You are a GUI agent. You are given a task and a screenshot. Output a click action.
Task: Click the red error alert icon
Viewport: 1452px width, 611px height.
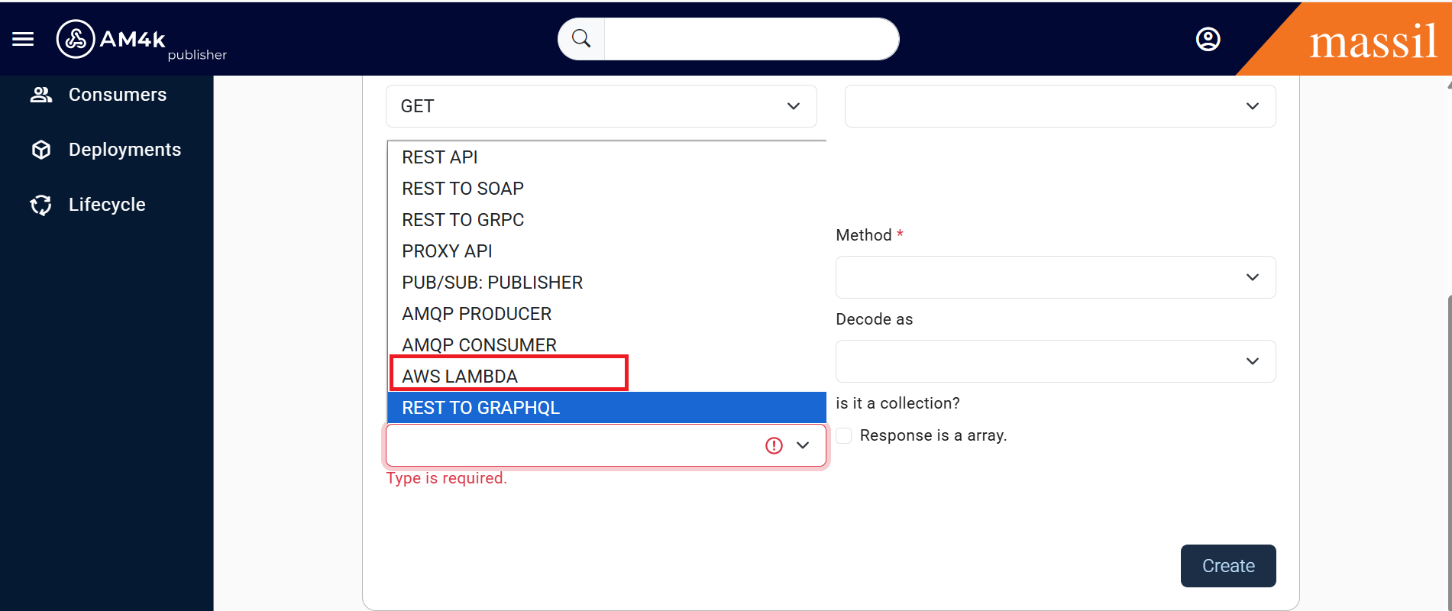tap(774, 445)
